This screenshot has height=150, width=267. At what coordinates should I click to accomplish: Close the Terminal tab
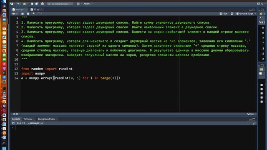tap(34, 119)
